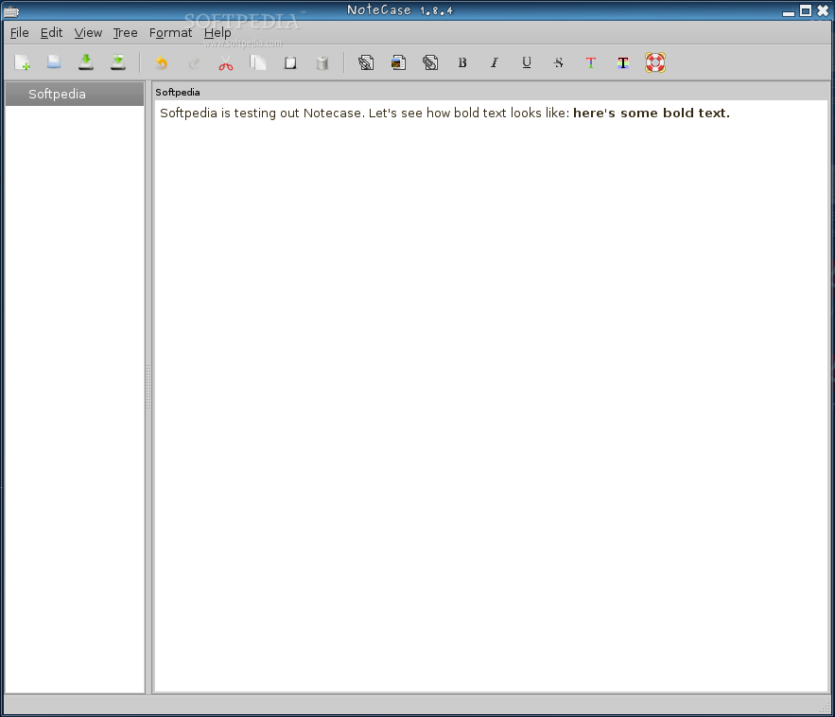
Task: Maximize the NoteCase window
Action: click(x=806, y=10)
